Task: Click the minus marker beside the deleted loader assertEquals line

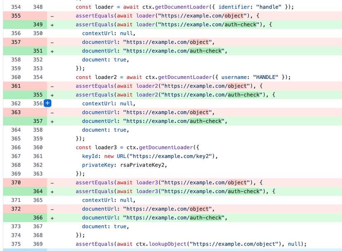Action: click(x=52, y=16)
